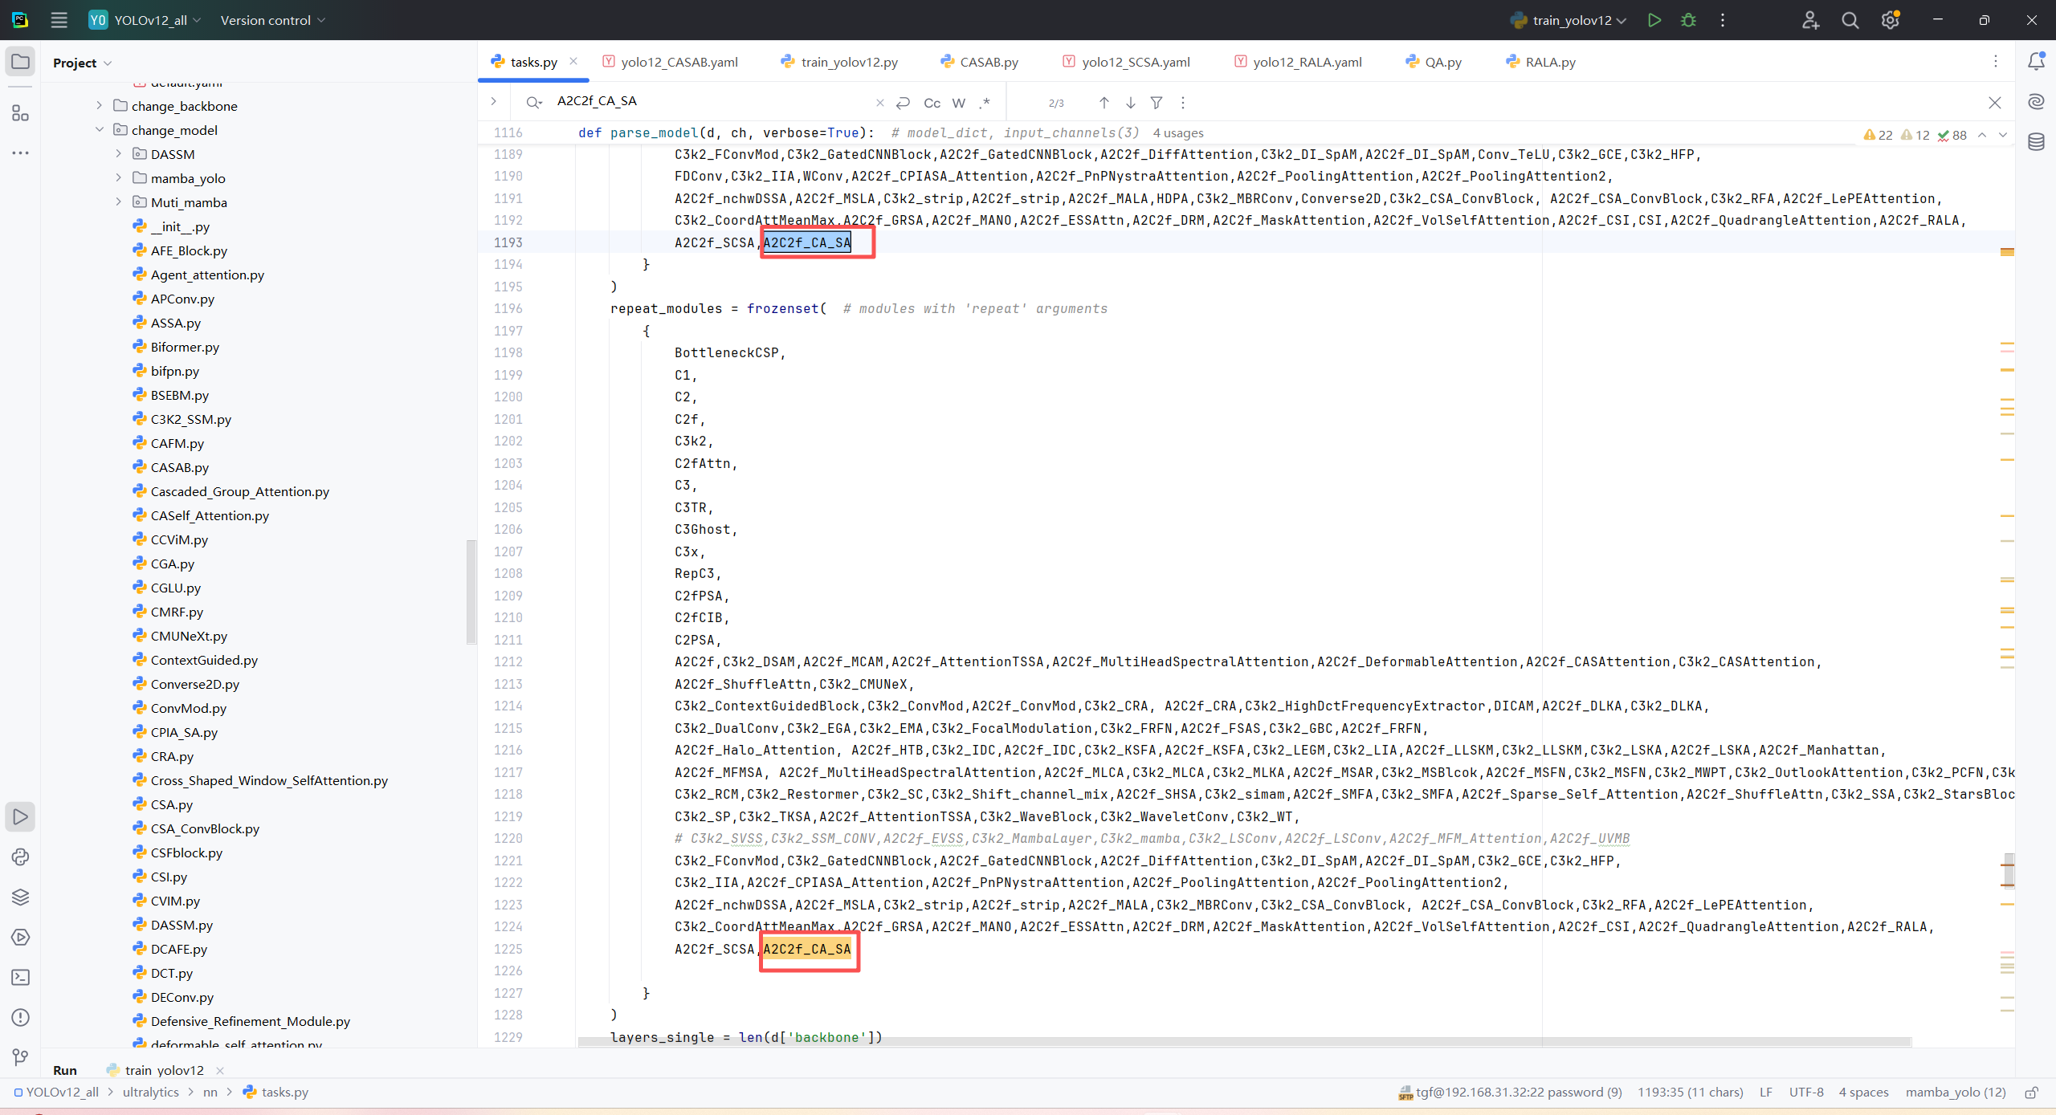Toggle Match Case (Cc) in search bar
Screen dimensions: 2056x1115
pyautogui.click(x=932, y=103)
